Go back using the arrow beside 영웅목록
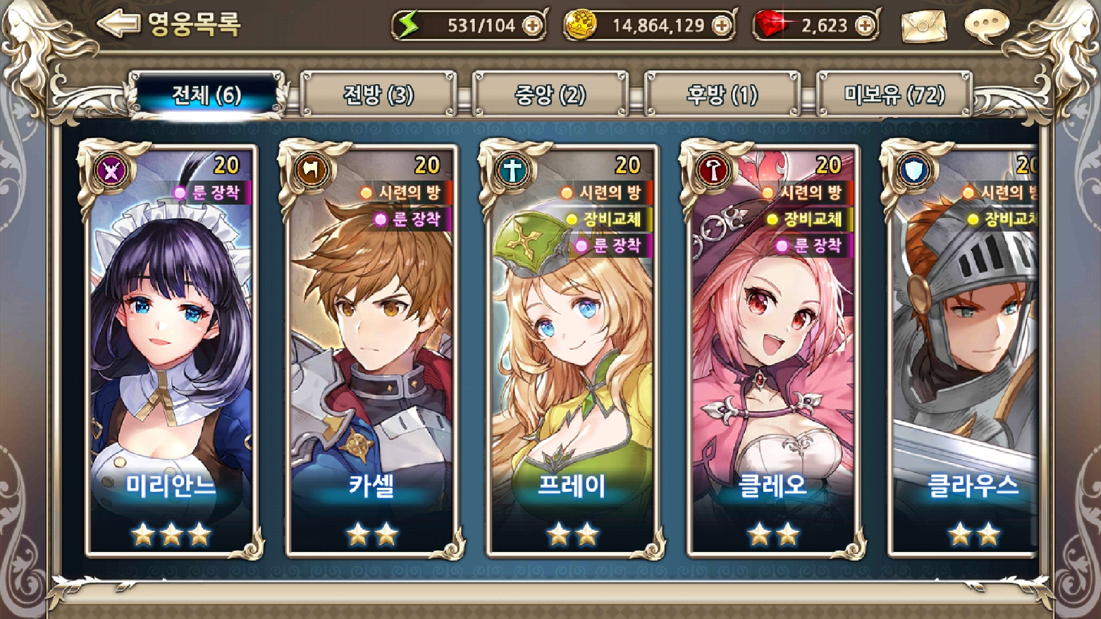Screen dimensions: 1101x619 (x=119, y=23)
